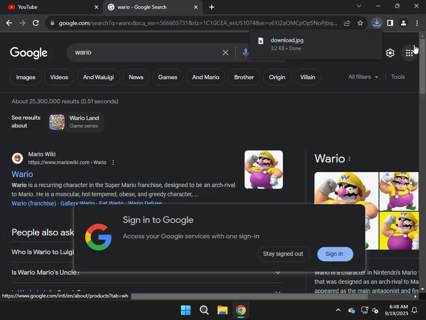Open the download.jpg file icon
The image size is (426, 320).
point(260,41)
